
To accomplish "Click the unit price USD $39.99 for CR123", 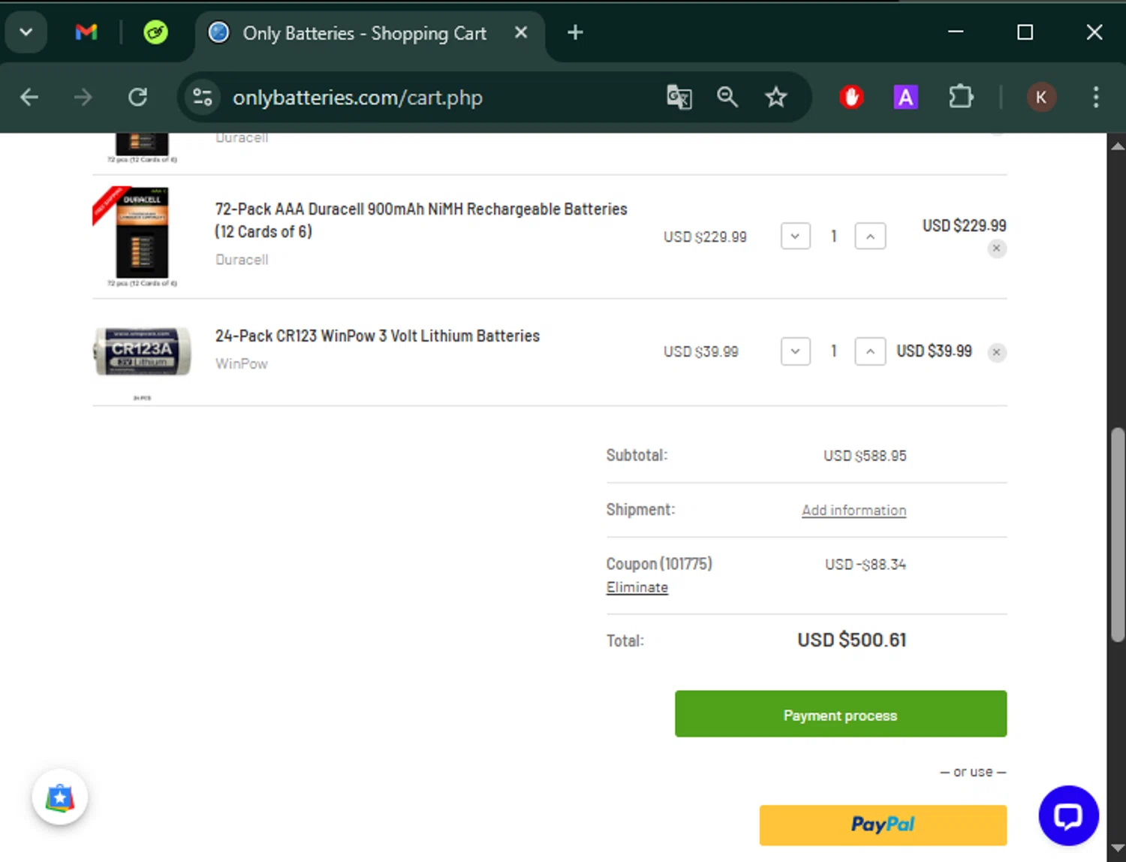I will [701, 351].
